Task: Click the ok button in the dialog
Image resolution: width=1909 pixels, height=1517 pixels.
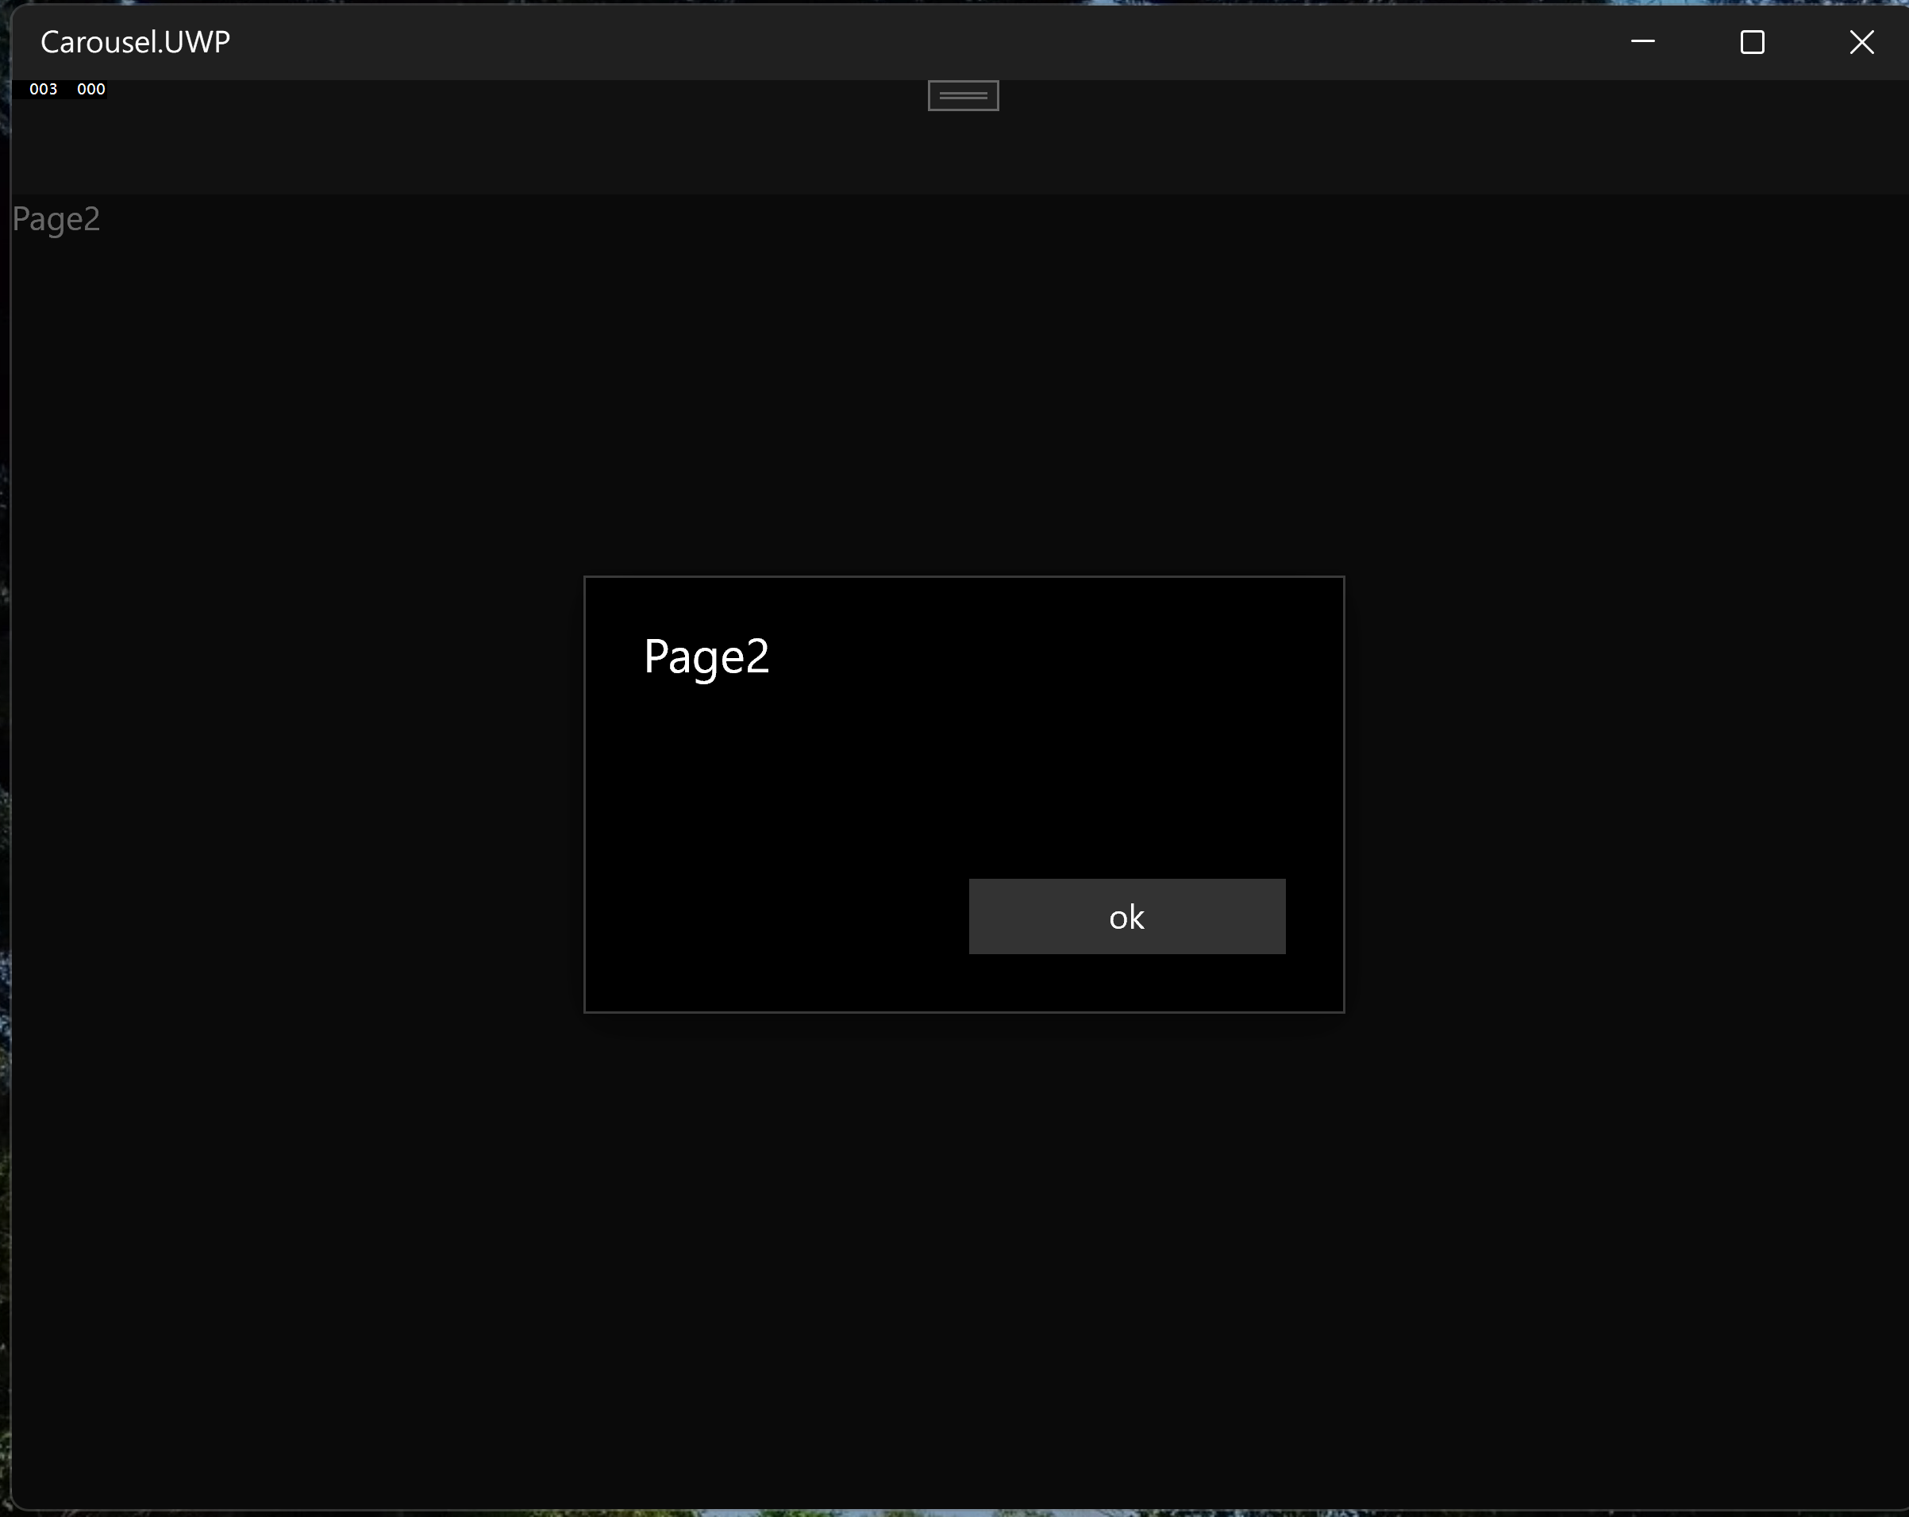Action: click(x=1126, y=917)
